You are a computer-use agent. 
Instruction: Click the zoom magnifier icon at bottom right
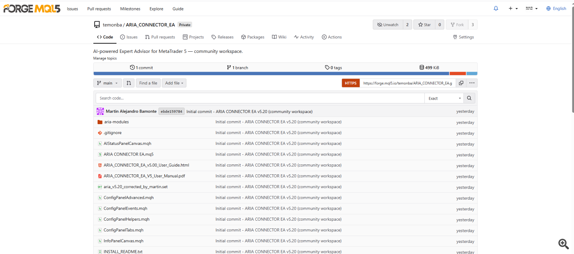pyautogui.click(x=563, y=244)
